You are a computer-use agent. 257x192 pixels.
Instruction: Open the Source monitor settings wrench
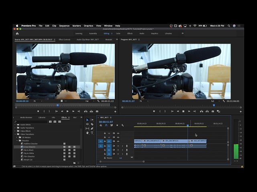pos(98,101)
